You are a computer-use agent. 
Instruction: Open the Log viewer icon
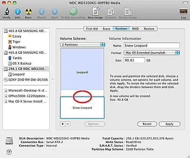(183, 11)
